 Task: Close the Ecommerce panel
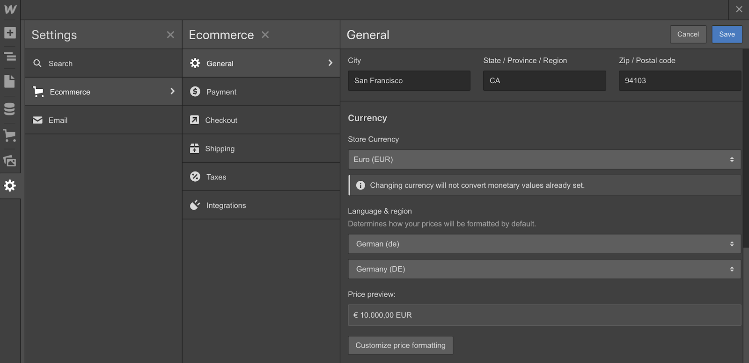tap(265, 35)
